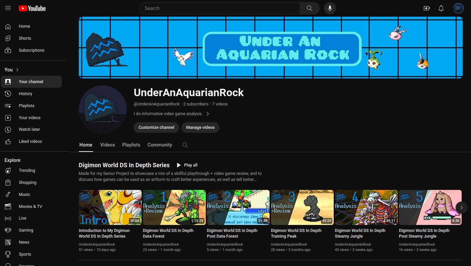
Task: Open the Data Forest video thumbnail
Action: (174, 208)
